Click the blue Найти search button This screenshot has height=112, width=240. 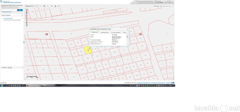tap(20, 10)
